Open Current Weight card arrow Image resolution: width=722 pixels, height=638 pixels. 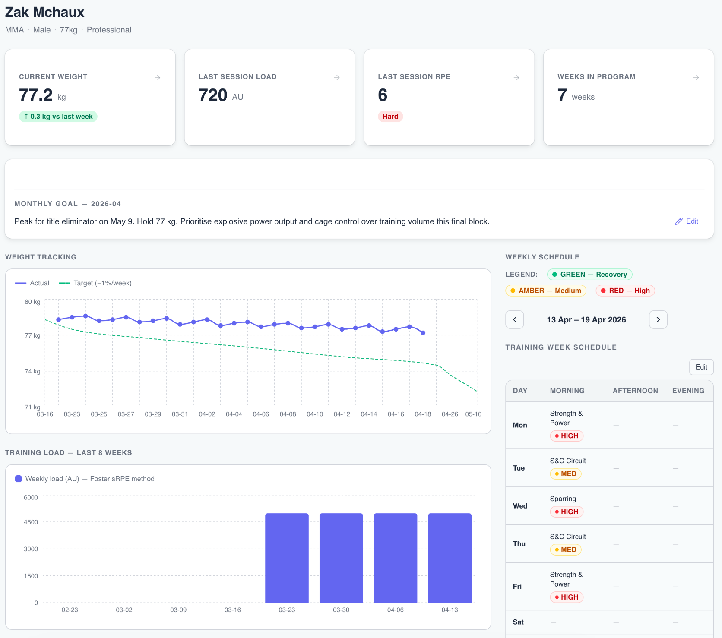158,78
